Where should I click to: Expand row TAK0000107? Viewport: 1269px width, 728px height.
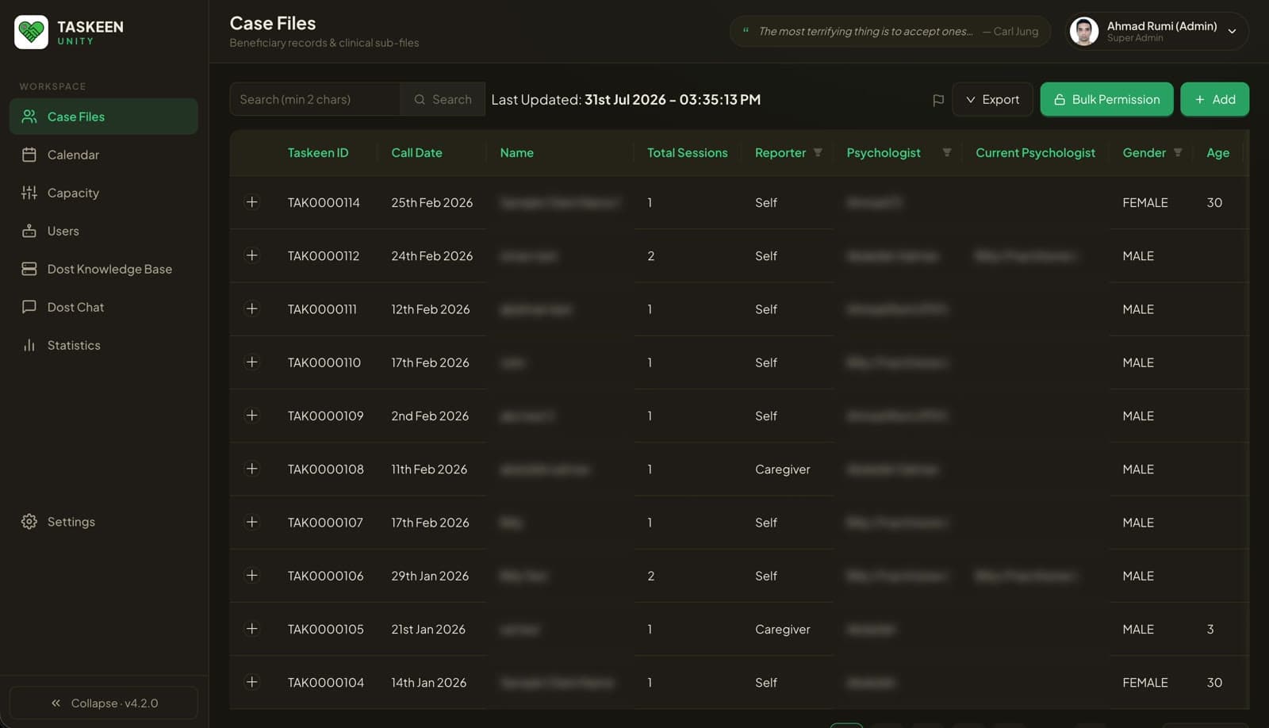pyautogui.click(x=251, y=522)
